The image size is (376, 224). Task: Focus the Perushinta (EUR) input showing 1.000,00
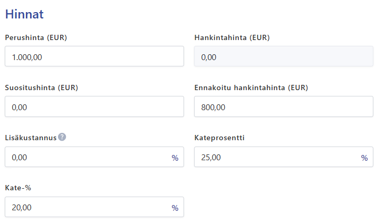coord(94,56)
